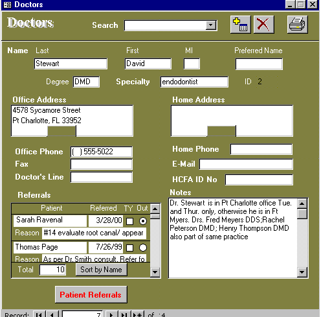Click down arrow of Referrals list scrollbar
Viewport: 321px width, 317px height.
pyautogui.click(x=155, y=272)
